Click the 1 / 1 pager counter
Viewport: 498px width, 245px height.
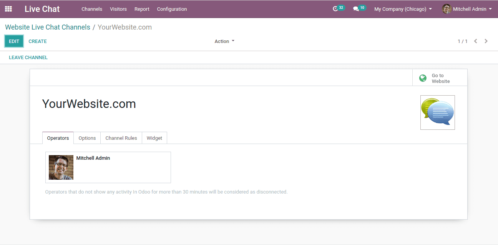point(463,41)
